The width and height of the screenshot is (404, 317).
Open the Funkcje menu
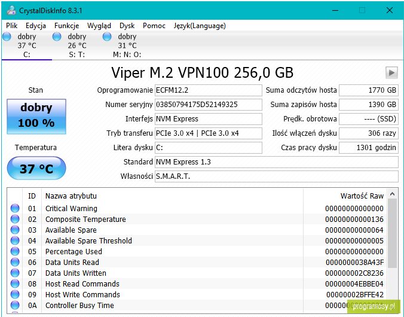pos(67,26)
